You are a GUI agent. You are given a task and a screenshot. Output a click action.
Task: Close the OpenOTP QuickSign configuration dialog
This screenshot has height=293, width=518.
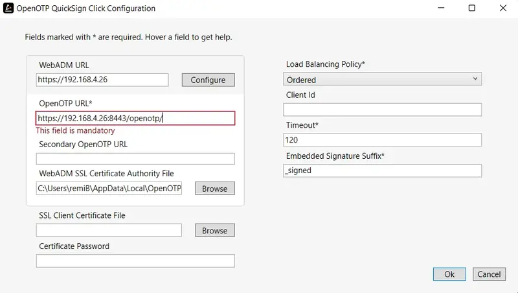(503, 8)
